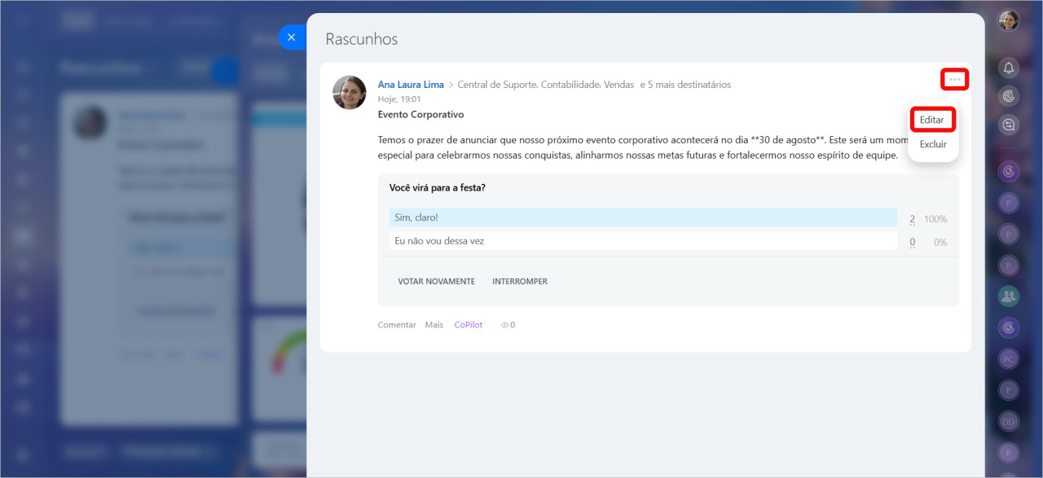The image size is (1043, 478).
Task: Click VOTAR NOVAMENTE button
Action: pos(436,282)
